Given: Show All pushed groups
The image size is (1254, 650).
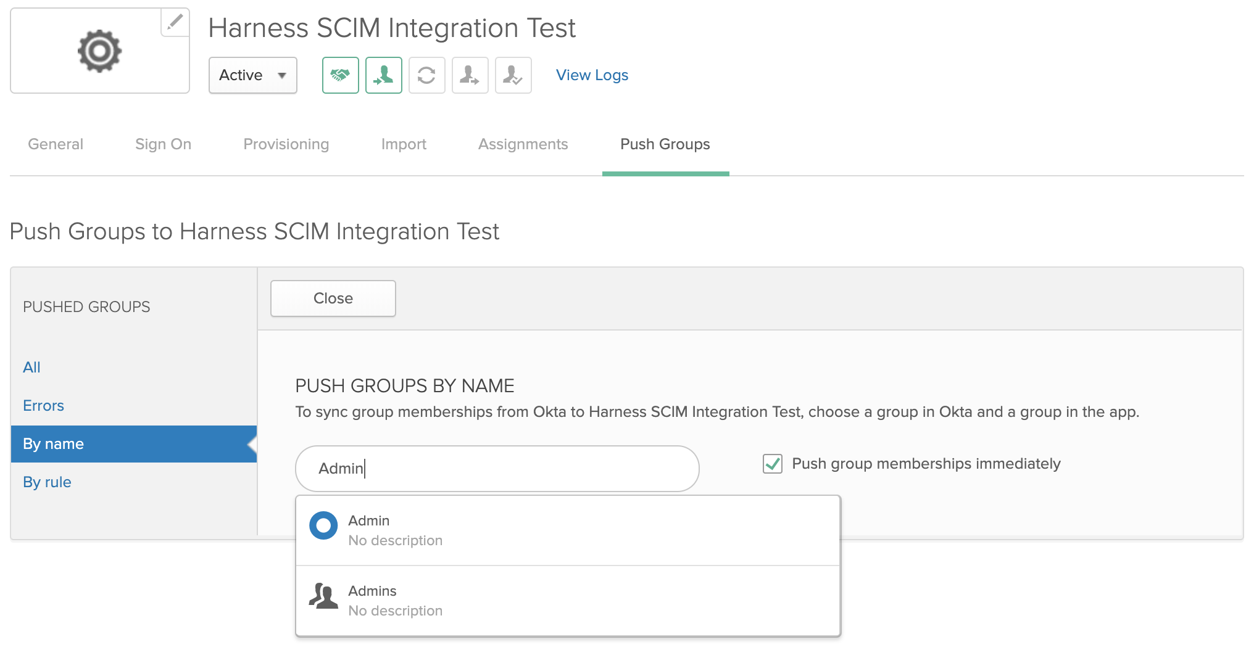Looking at the screenshot, I should click(x=31, y=368).
